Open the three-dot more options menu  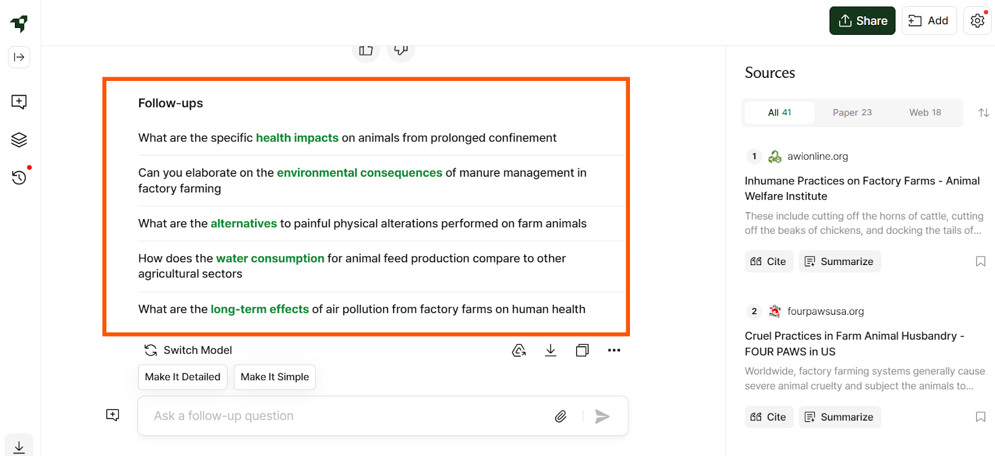pyautogui.click(x=614, y=350)
